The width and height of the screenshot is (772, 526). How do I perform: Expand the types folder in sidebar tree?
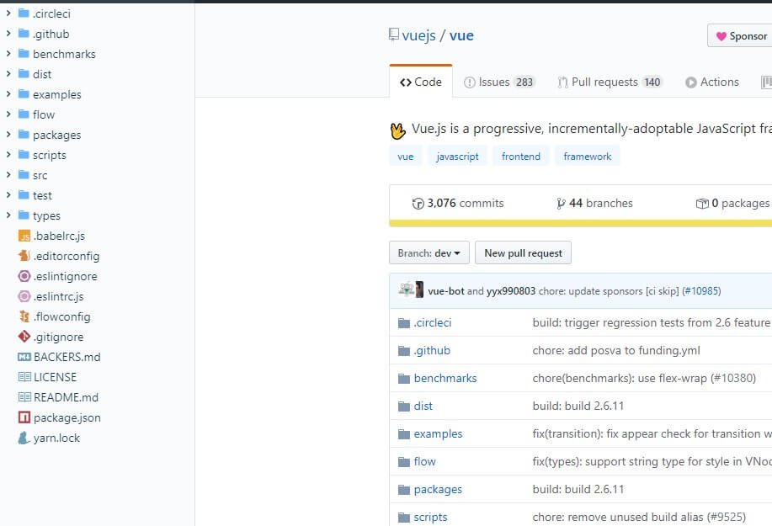click(8, 215)
